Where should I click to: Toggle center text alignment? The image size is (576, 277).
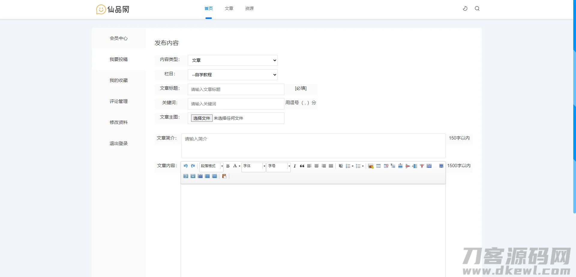[316, 166]
